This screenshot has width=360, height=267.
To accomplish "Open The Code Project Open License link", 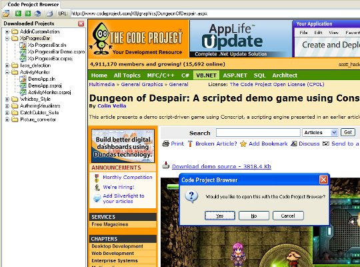I will click(x=277, y=84).
